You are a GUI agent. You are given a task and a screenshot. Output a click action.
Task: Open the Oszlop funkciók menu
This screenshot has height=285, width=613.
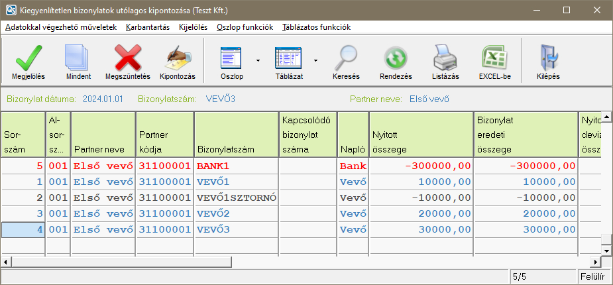[x=245, y=27]
